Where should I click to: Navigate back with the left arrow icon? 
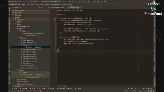20,2
